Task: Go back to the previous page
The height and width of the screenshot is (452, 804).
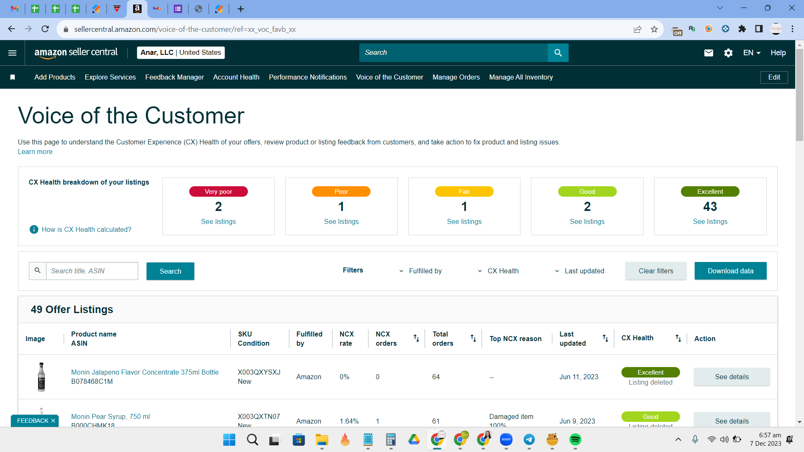Action: [11, 29]
